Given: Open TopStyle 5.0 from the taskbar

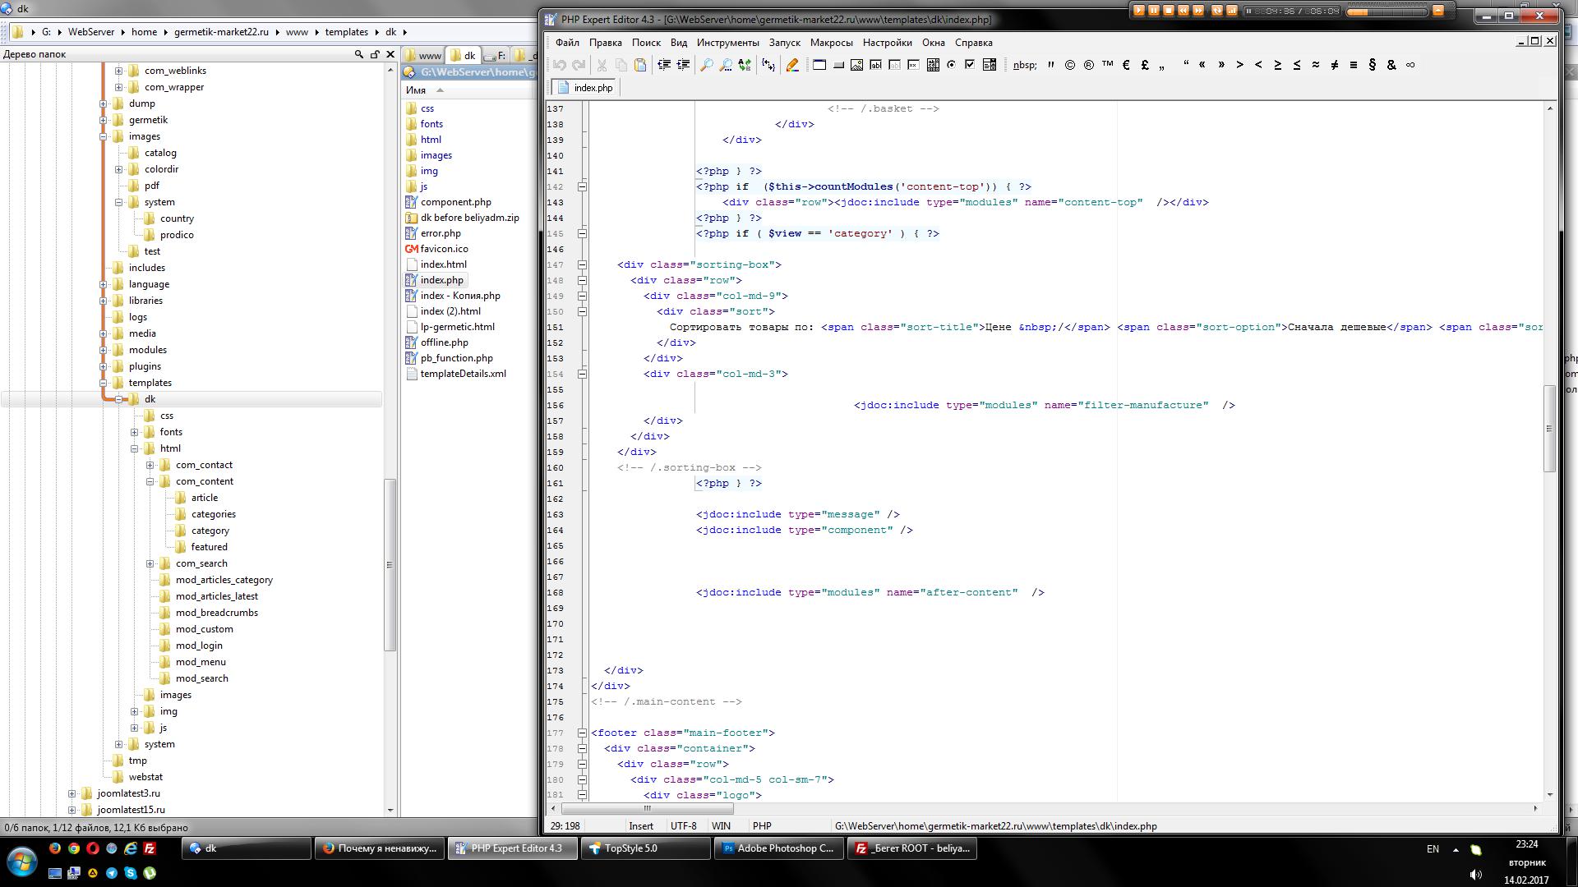Looking at the screenshot, I should pos(645,848).
